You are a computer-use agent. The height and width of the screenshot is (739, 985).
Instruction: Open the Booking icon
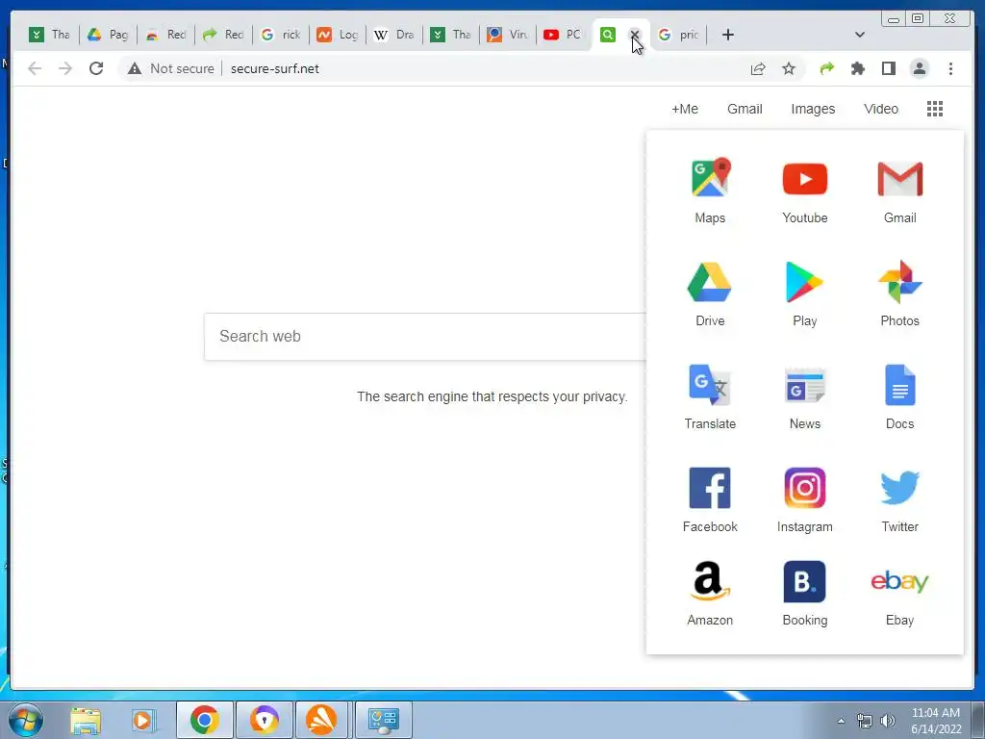pos(805,581)
